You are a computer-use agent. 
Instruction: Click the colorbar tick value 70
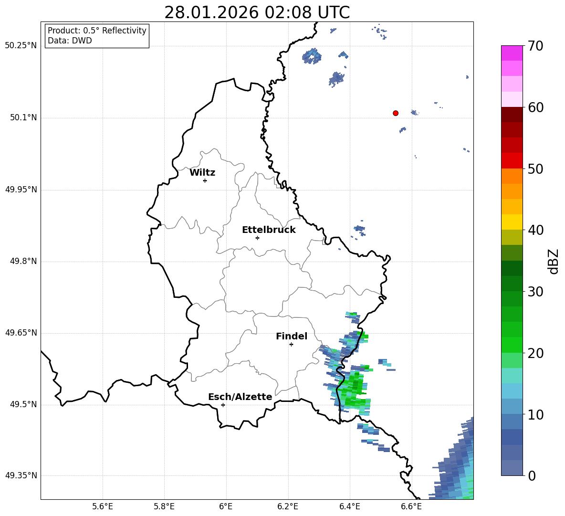[x=535, y=46]
